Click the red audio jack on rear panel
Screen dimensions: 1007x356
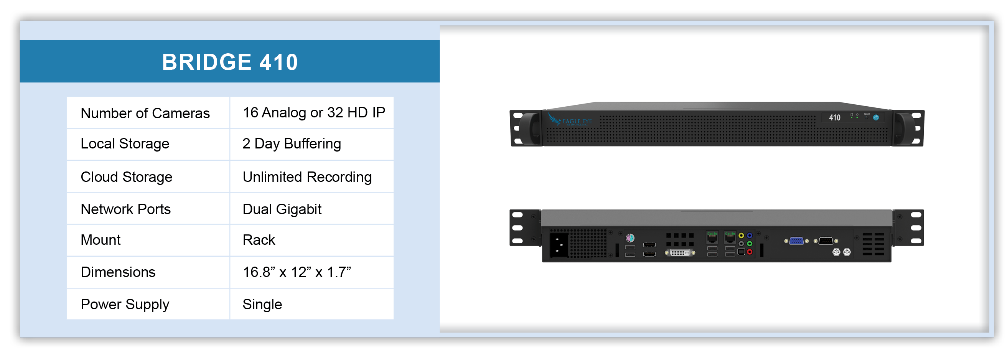749,252
